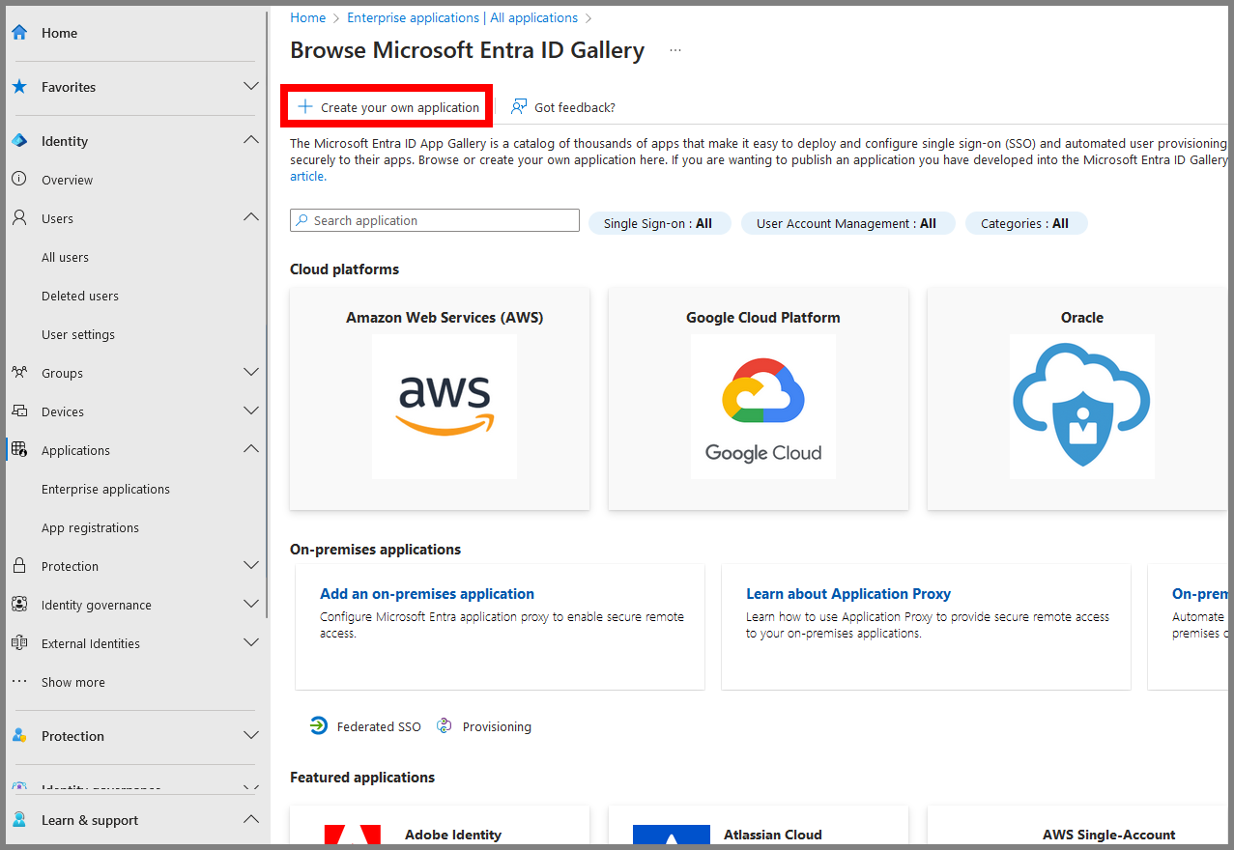1234x850 pixels.
Task: Click the lock icon next to Protection under Identity
Action: pos(19,566)
